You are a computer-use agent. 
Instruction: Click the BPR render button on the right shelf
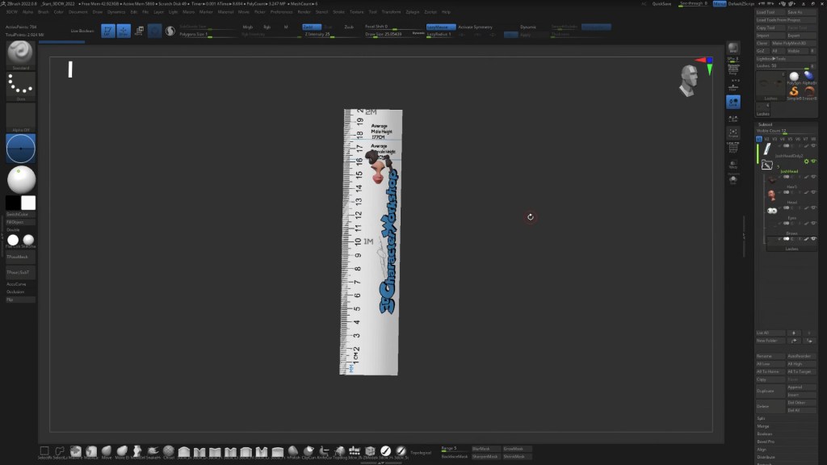733,48
